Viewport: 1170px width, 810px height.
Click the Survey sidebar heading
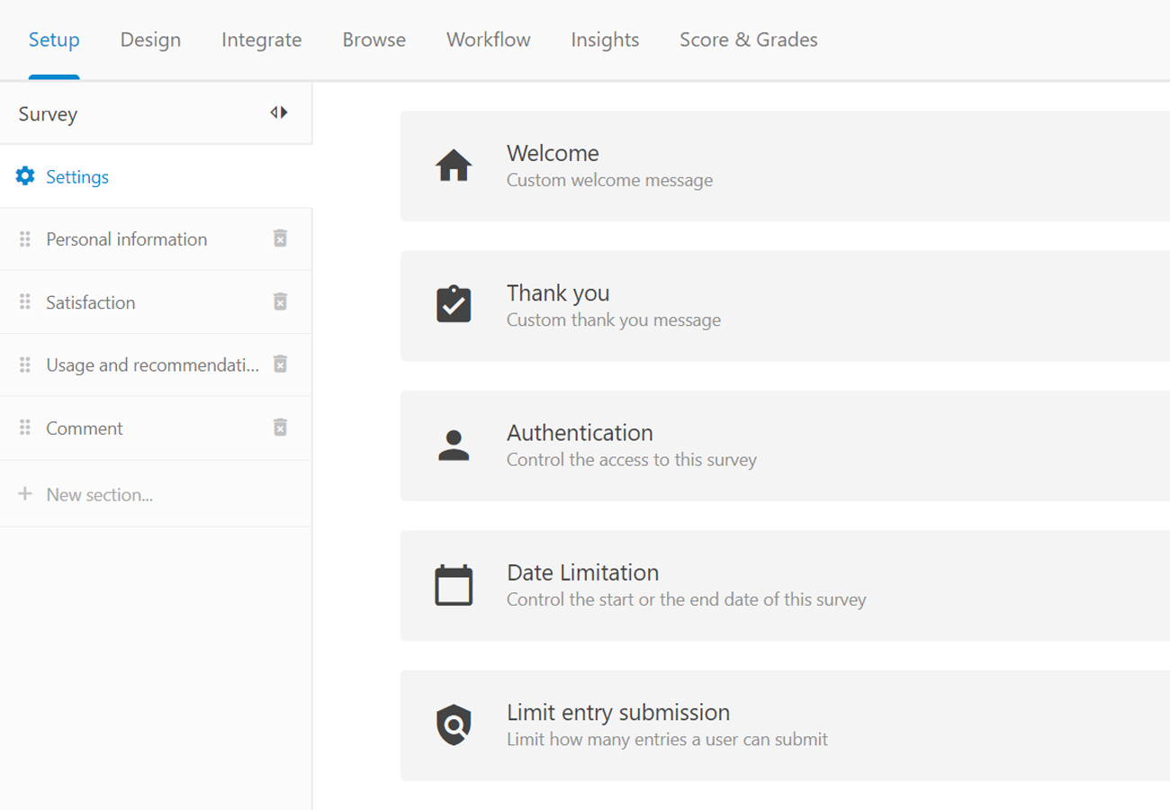click(x=48, y=114)
